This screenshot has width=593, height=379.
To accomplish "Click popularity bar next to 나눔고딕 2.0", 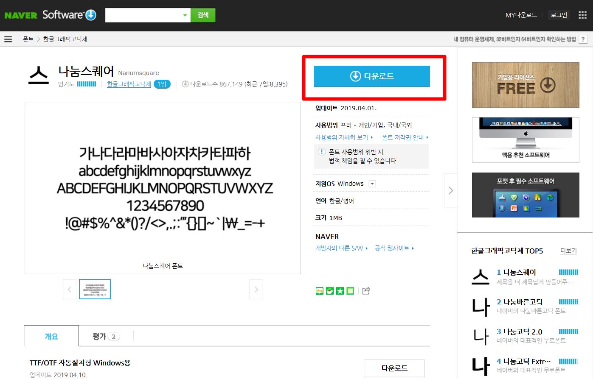I will click(x=568, y=332).
